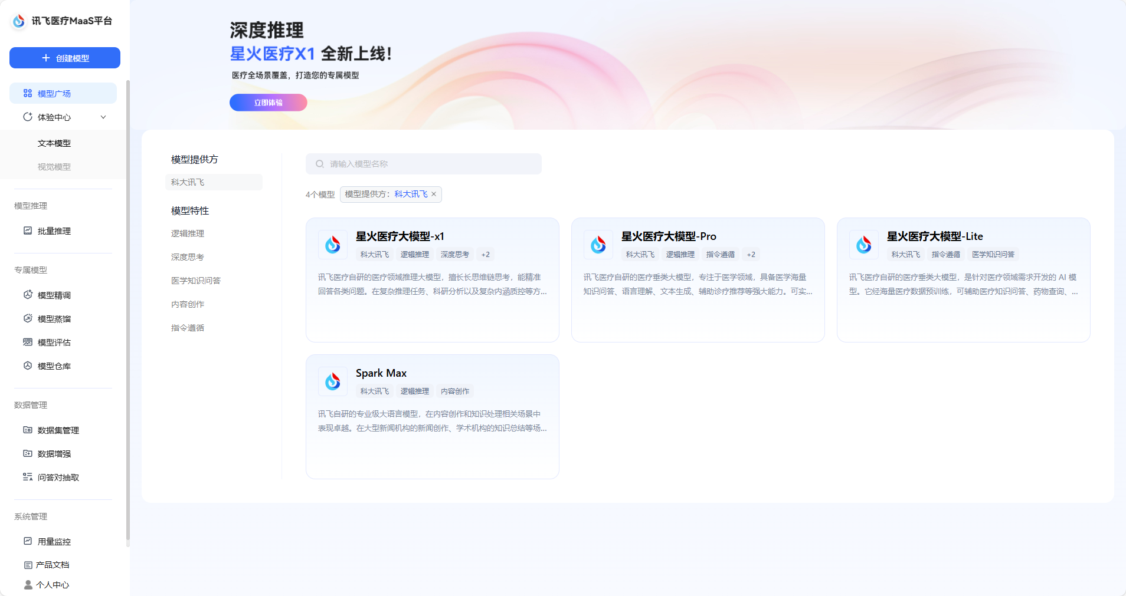Open 用量监控 page
Viewport: 1126px width, 596px height.
54,542
